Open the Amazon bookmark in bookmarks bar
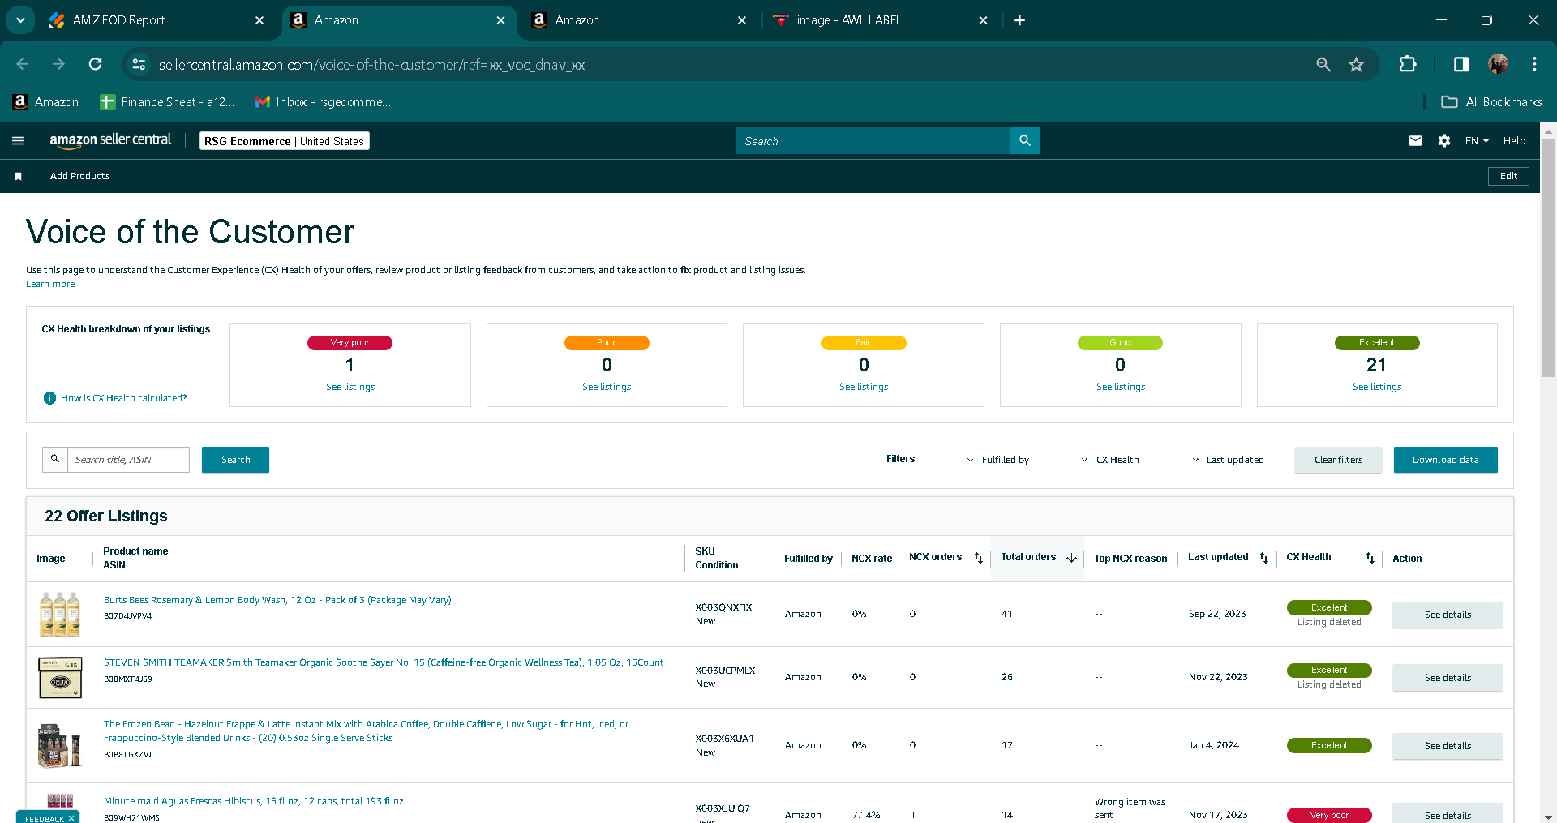 [45, 102]
